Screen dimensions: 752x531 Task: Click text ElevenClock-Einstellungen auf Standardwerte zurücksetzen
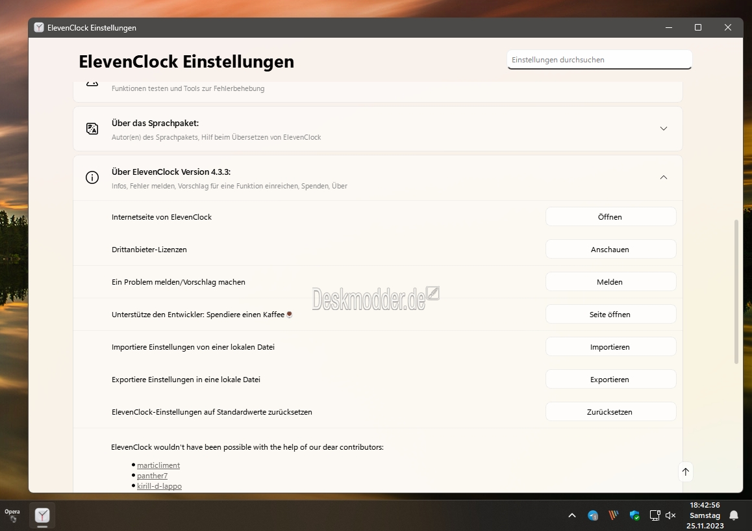[212, 412]
